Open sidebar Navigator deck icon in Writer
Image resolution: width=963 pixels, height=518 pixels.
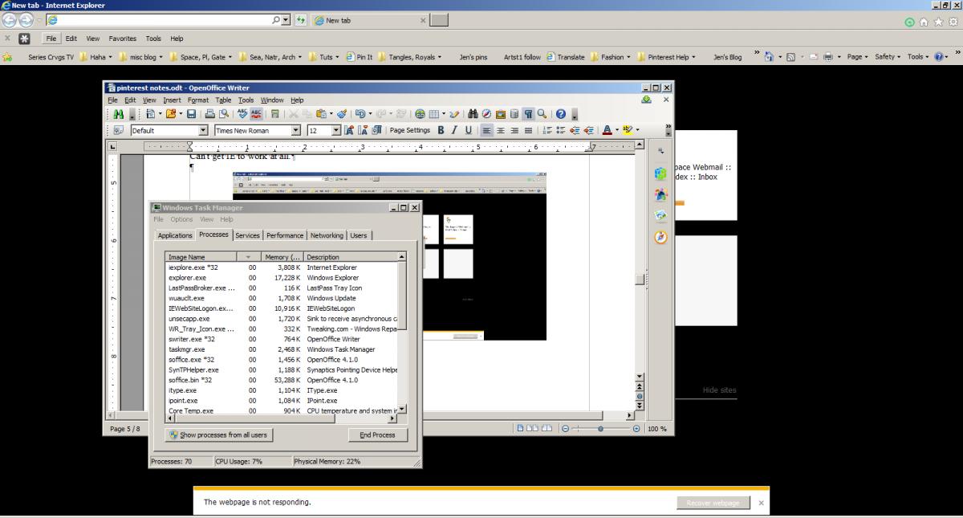pyautogui.click(x=661, y=237)
